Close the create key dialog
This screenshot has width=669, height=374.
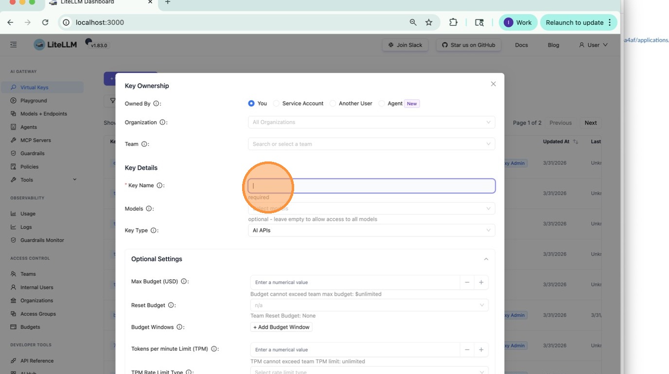[x=493, y=84]
